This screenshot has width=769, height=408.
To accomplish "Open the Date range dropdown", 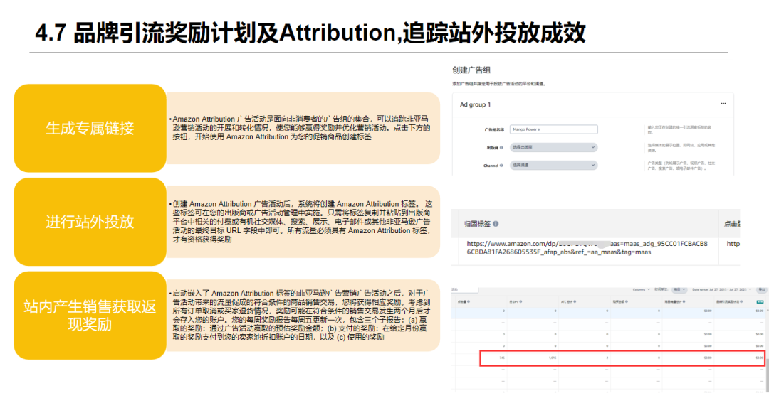I will click(x=722, y=289).
